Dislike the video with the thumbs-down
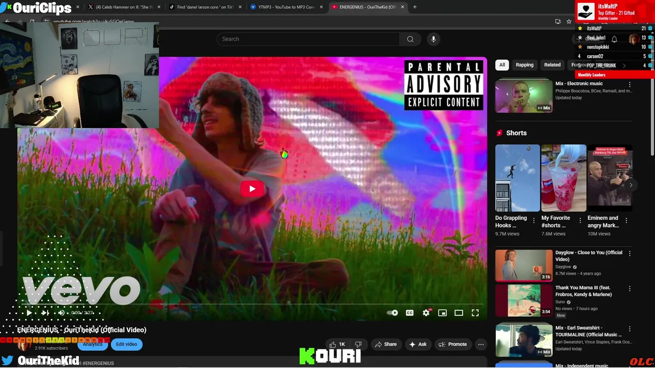 (359, 344)
